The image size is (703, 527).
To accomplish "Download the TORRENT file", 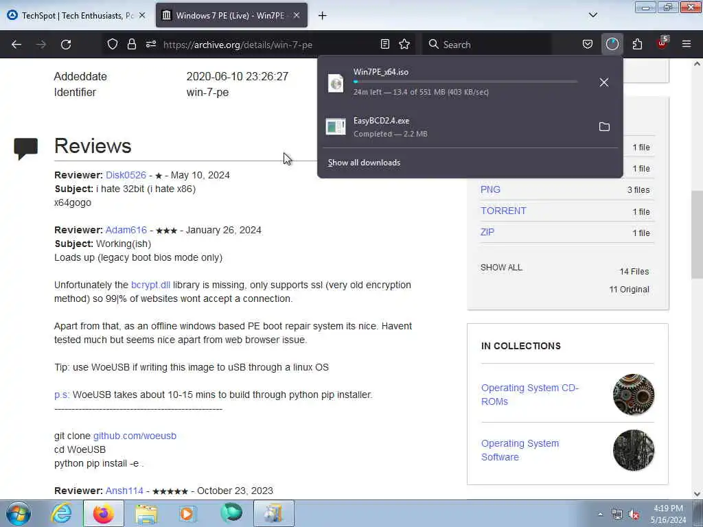I will click(503, 211).
